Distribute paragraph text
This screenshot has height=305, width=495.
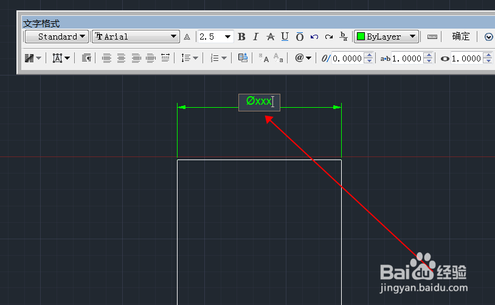pyautogui.click(x=165, y=58)
